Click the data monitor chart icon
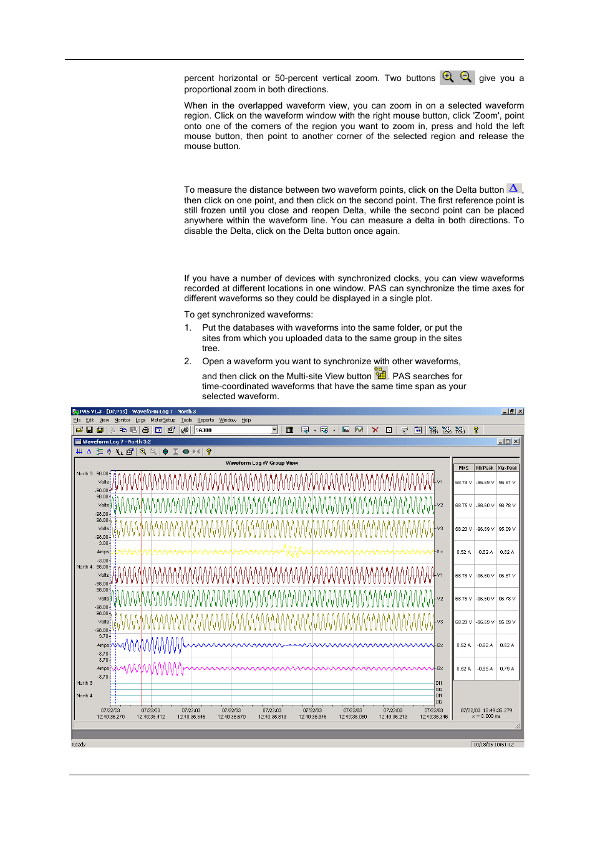This screenshot has width=595, height=842. 346,430
